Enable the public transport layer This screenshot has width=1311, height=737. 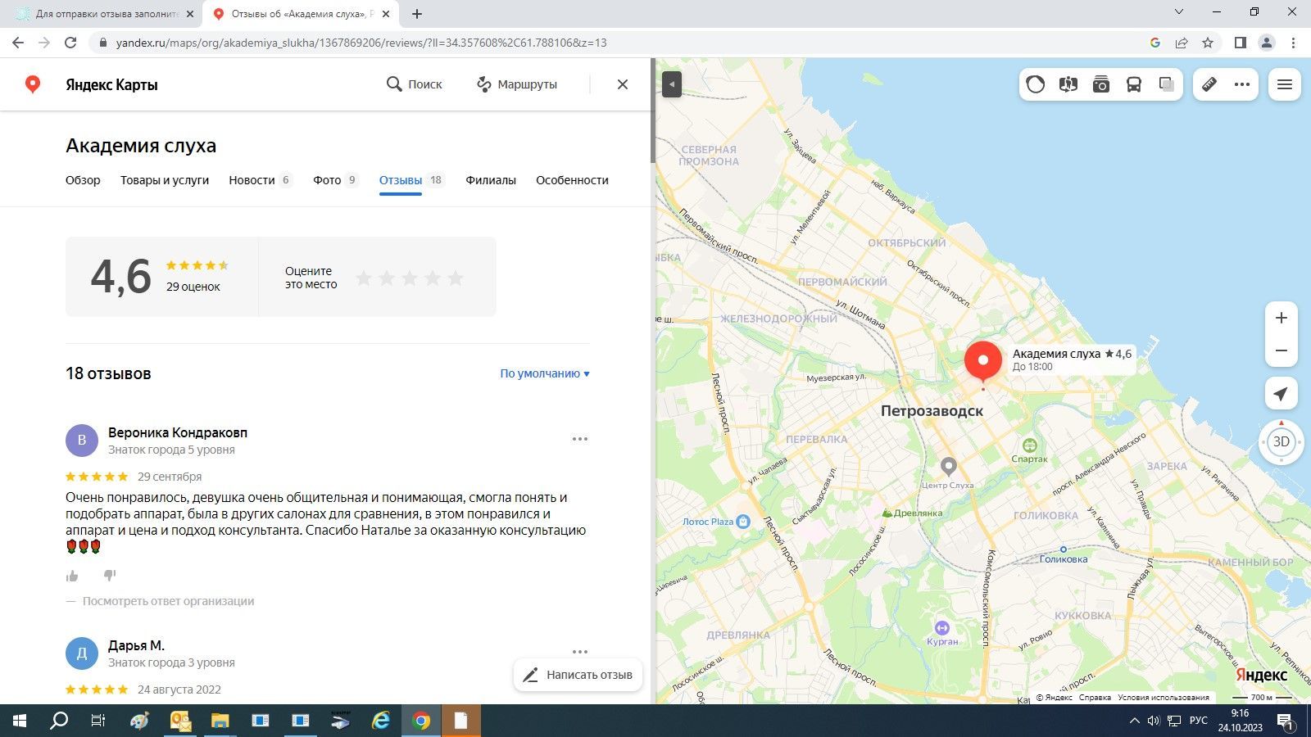click(x=1134, y=84)
